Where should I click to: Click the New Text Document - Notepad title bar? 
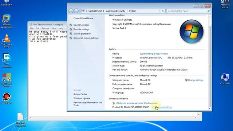48,24
